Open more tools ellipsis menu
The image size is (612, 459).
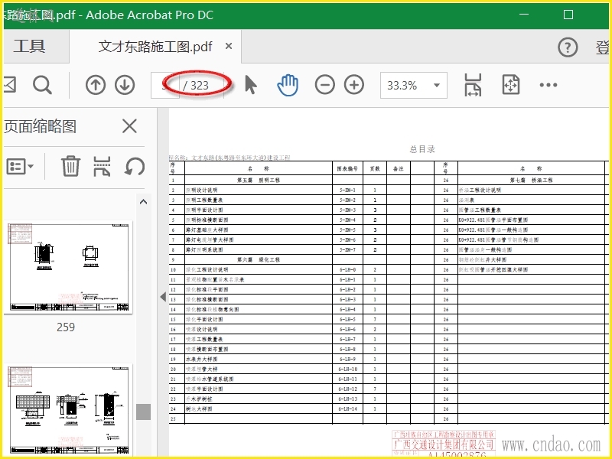point(549,85)
